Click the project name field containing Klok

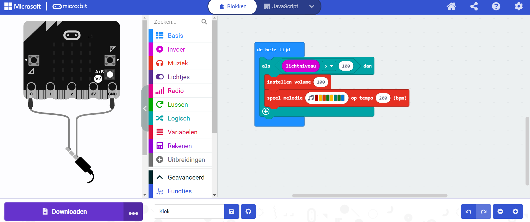pyautogui.click(x=189, y=212)
